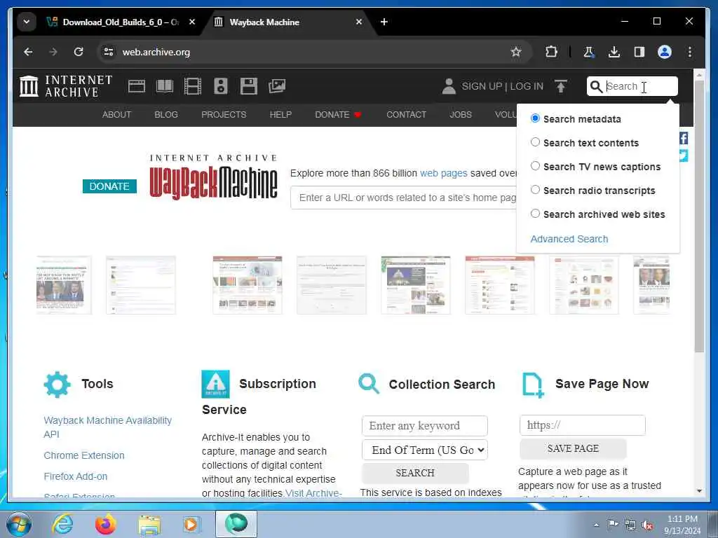Screen dimensions: 718x538
Task: Open the Software floppy disk icon
Action: (x=249, y=86)
